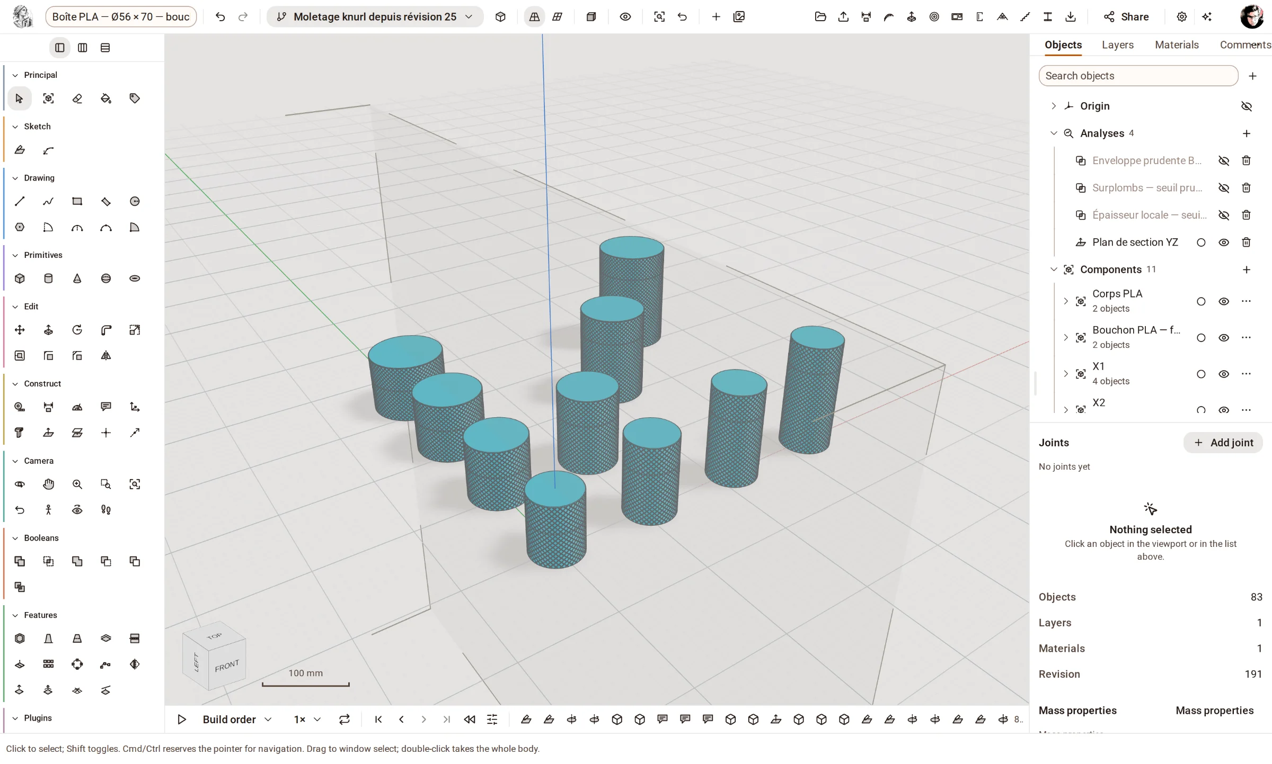Viewport: 1272px width, 764px height.
Task: Choose the rectangle drawing tool
Action: click(x=77, y=201)
